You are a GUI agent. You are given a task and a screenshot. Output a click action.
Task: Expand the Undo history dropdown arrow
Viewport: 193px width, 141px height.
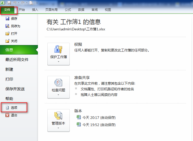(18, 3)
